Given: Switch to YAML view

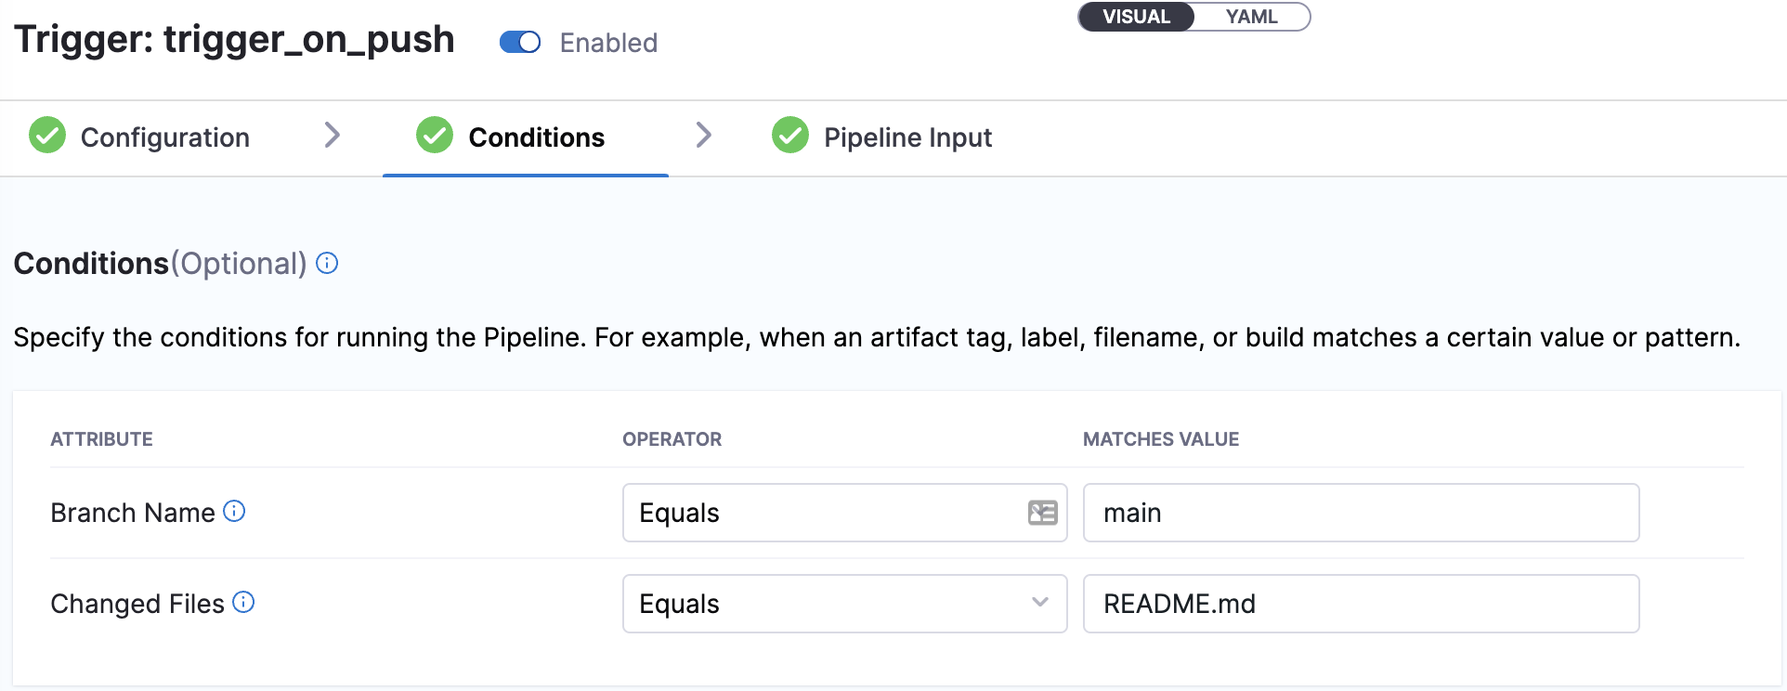Looking at the screenshot, I should point(1251,17).
